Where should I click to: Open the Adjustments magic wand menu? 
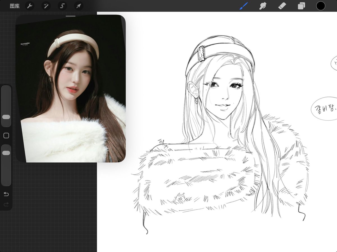(46, 6)
